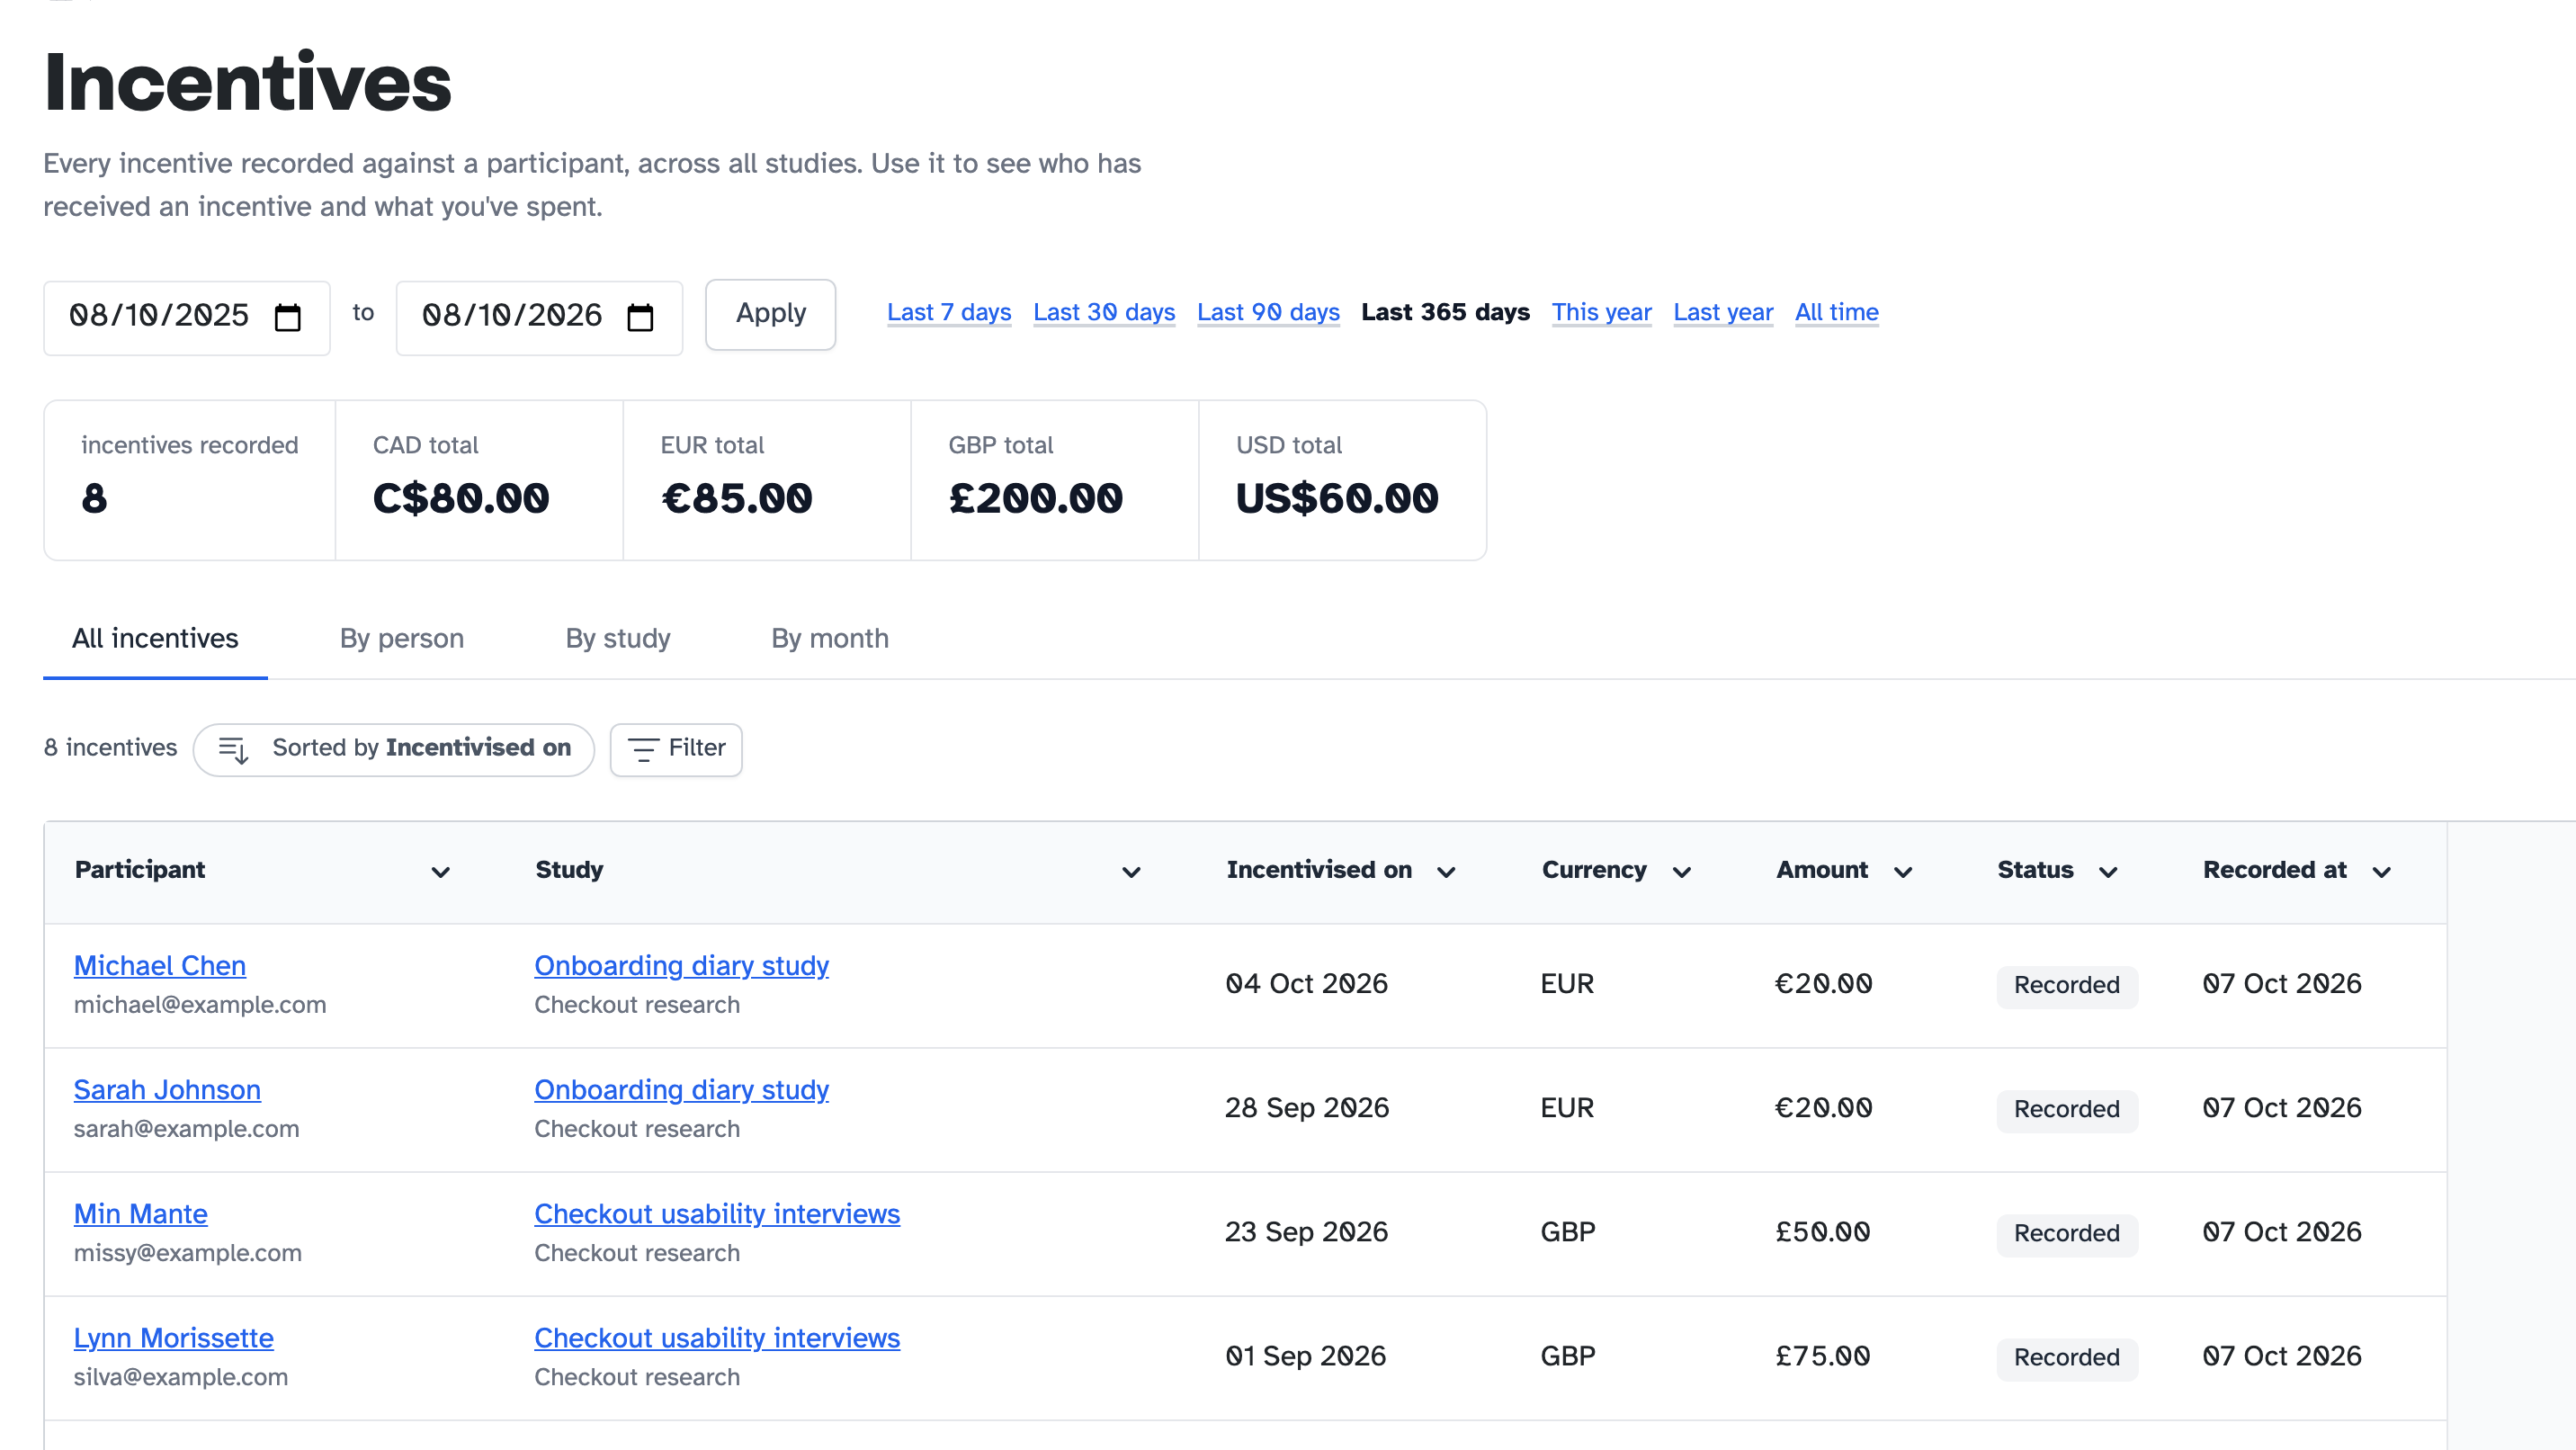Click the CAD total C$80.00 value
The height and width of the screenshot is (1450, 2576).
[461, 498]
